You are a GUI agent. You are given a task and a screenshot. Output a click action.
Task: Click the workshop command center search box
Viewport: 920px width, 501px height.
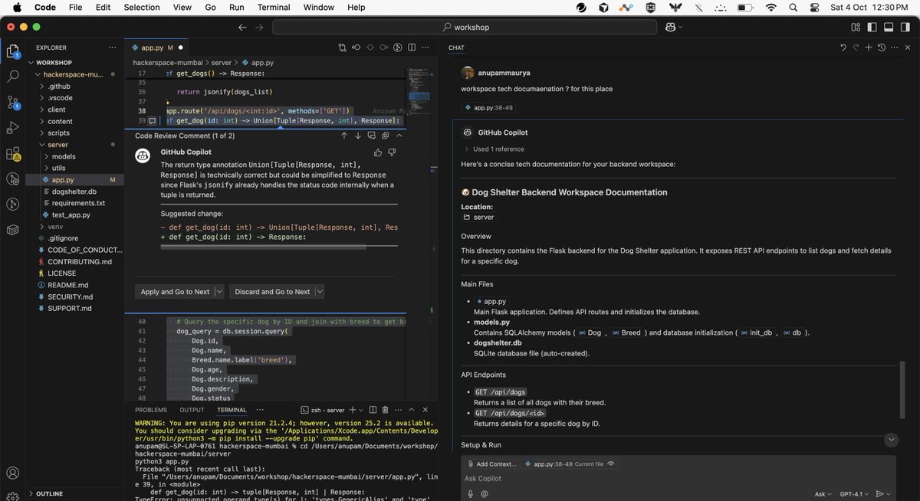[x=465, y=27]
